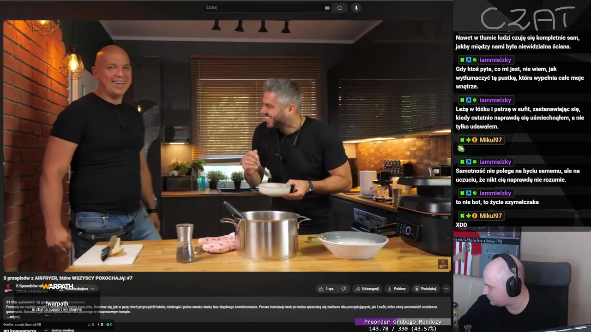Click the channel watermark logo in video corner

(x=442, y=264)
